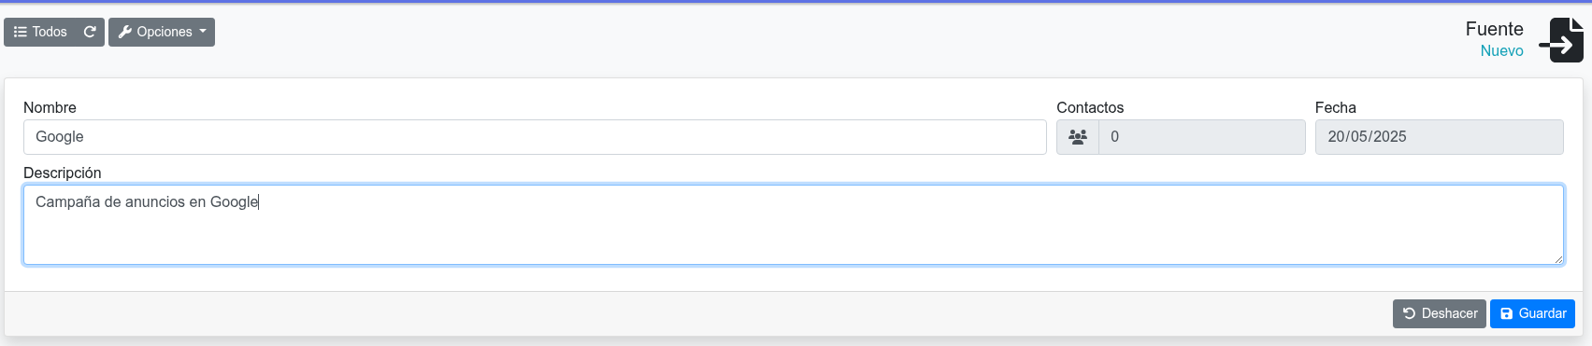This screenshot has width=1592, height=346.
Task: Click the list icon in Todos button
Action: click(20, 32)
